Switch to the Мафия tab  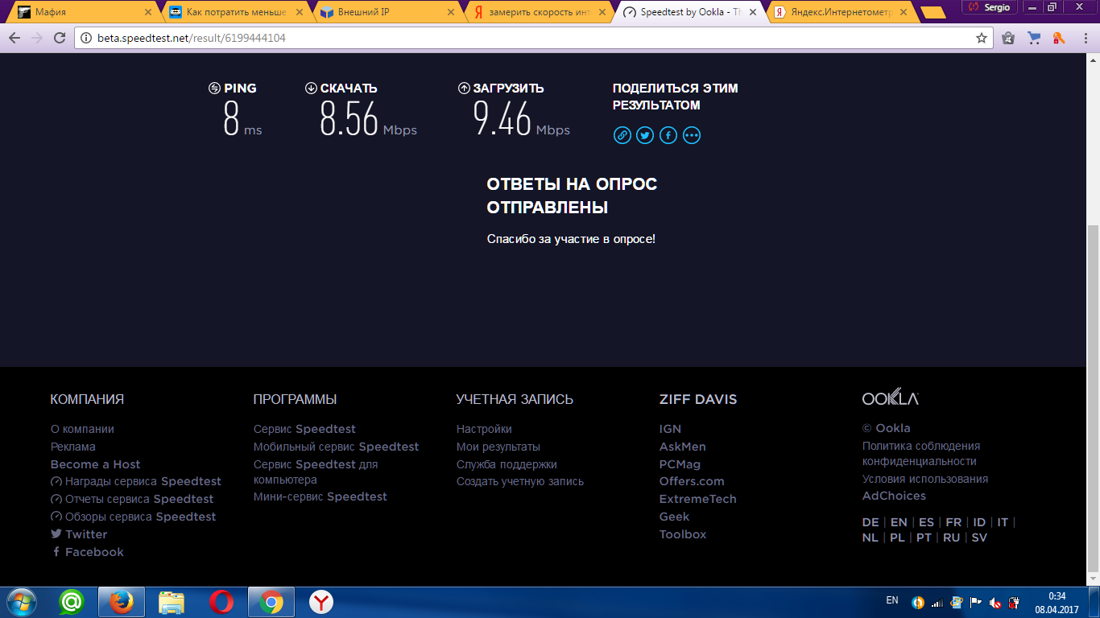85,12
